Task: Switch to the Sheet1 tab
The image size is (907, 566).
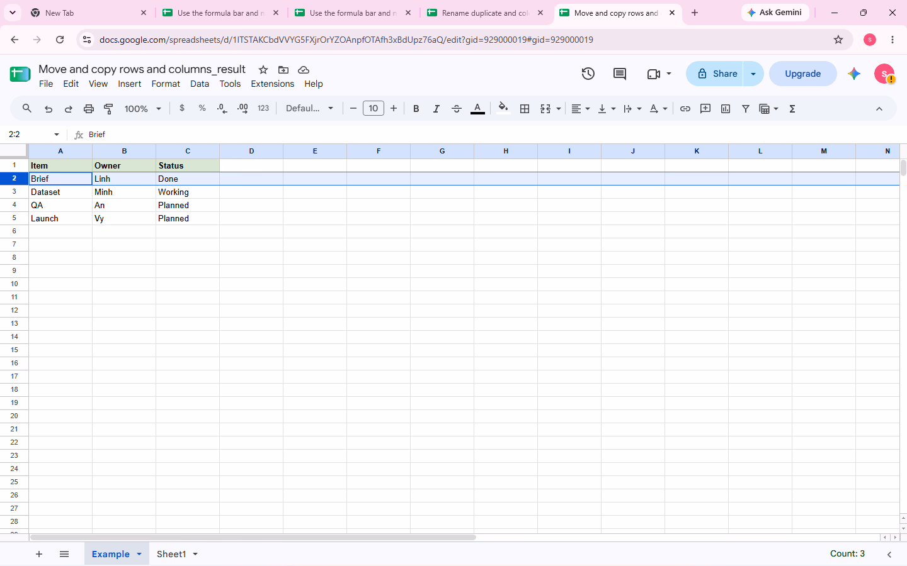Action: [x=171, y=554]
